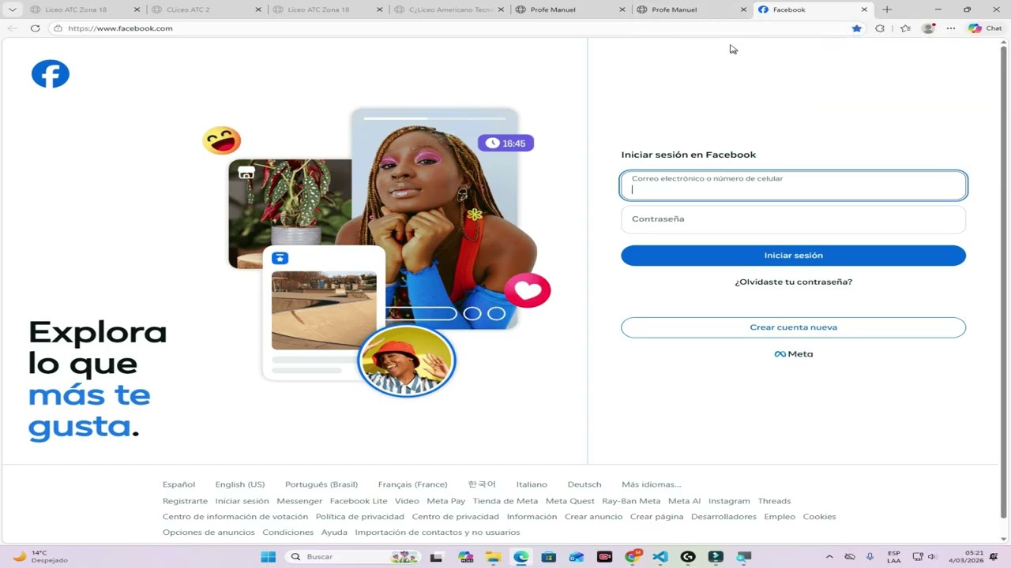Open the Cookies footer link
The height and width of the screenshot is (568, 1011).
[819, 517]
